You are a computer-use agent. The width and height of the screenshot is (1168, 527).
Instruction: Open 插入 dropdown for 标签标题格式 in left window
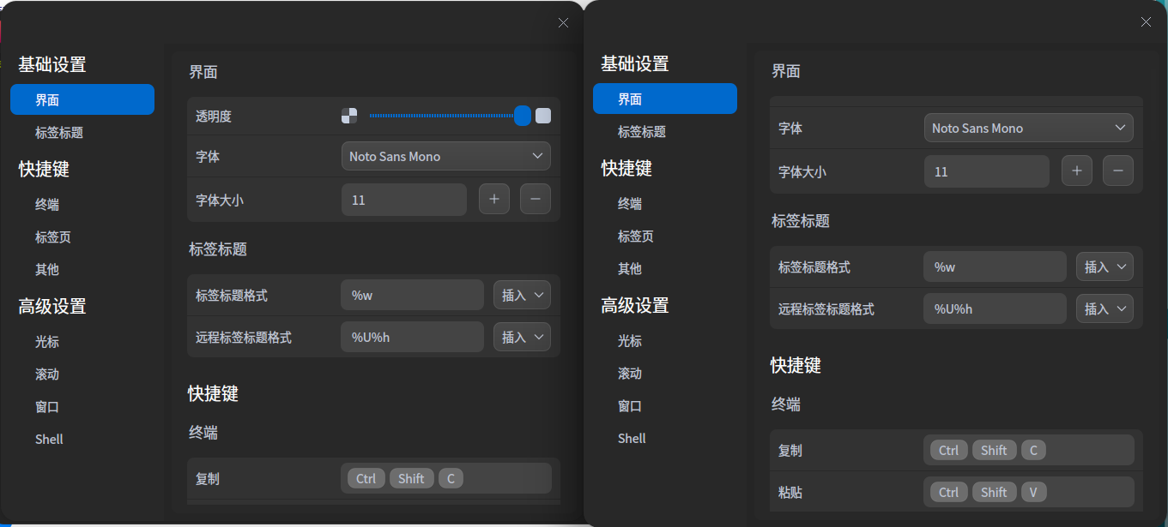coord(522,296)
